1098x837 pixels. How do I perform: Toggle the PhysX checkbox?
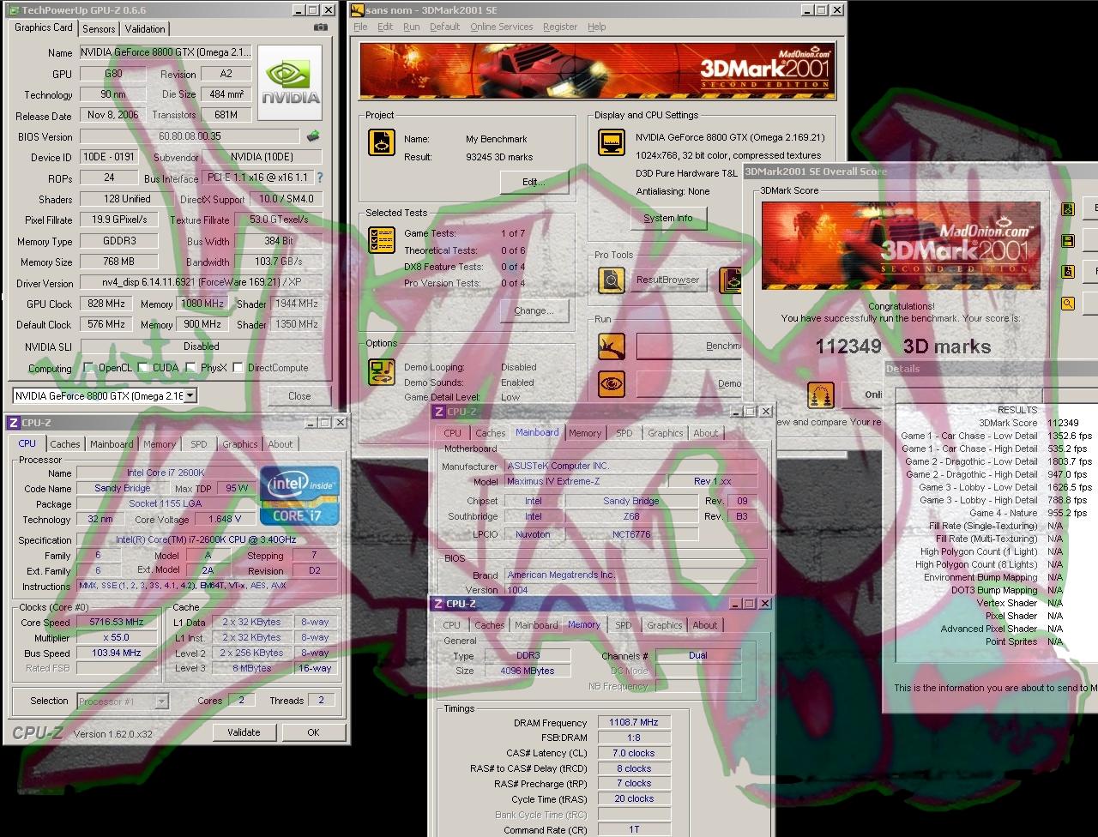191,368
